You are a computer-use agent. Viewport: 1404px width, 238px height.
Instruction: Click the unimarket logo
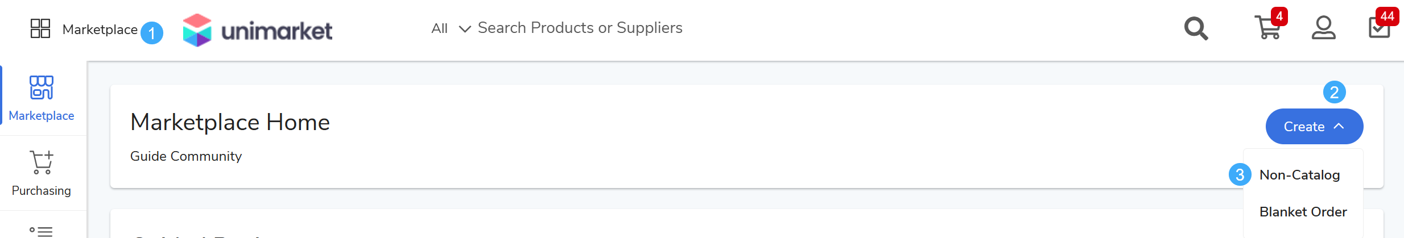pyautogui.click(x=258, y=30)
